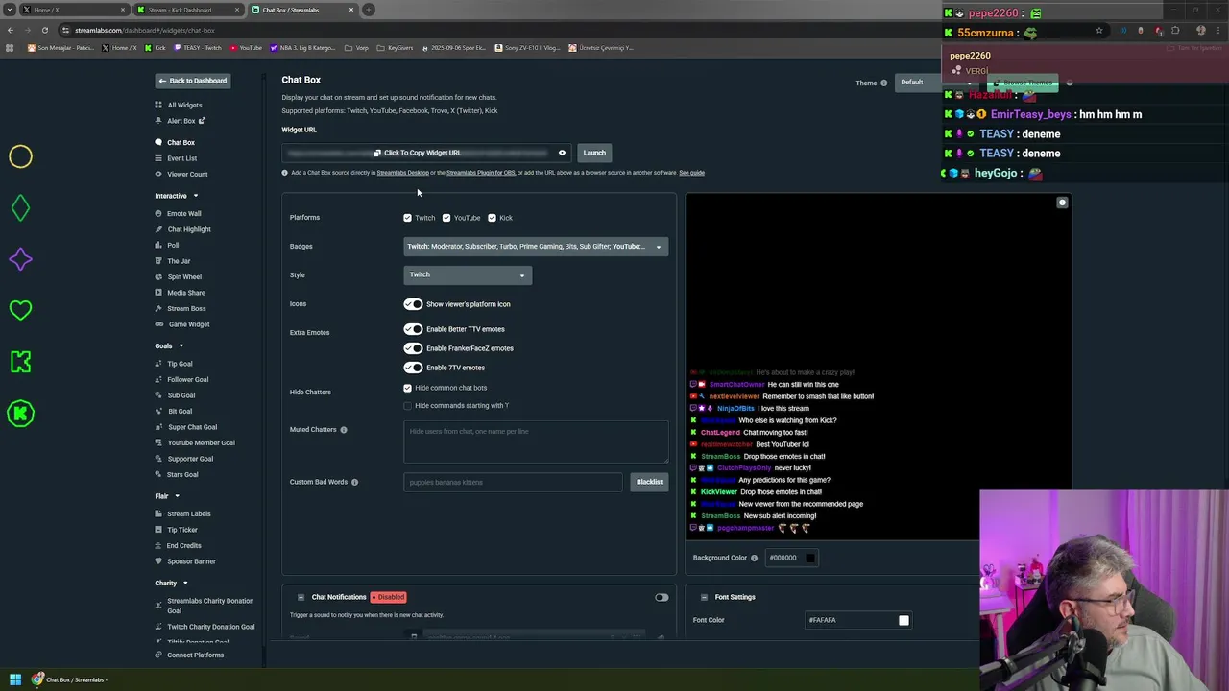
Task: Open KeyGivers bookmark folder
Action: point(396,48)
